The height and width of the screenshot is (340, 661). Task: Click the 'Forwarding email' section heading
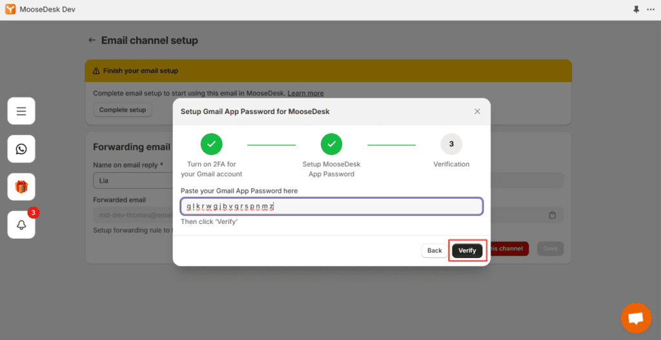132,147
